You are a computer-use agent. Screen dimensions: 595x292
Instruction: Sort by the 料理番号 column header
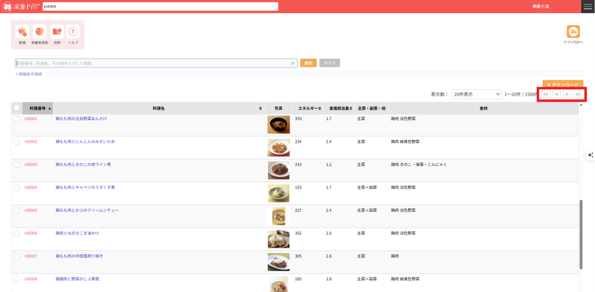coord(38,109)
